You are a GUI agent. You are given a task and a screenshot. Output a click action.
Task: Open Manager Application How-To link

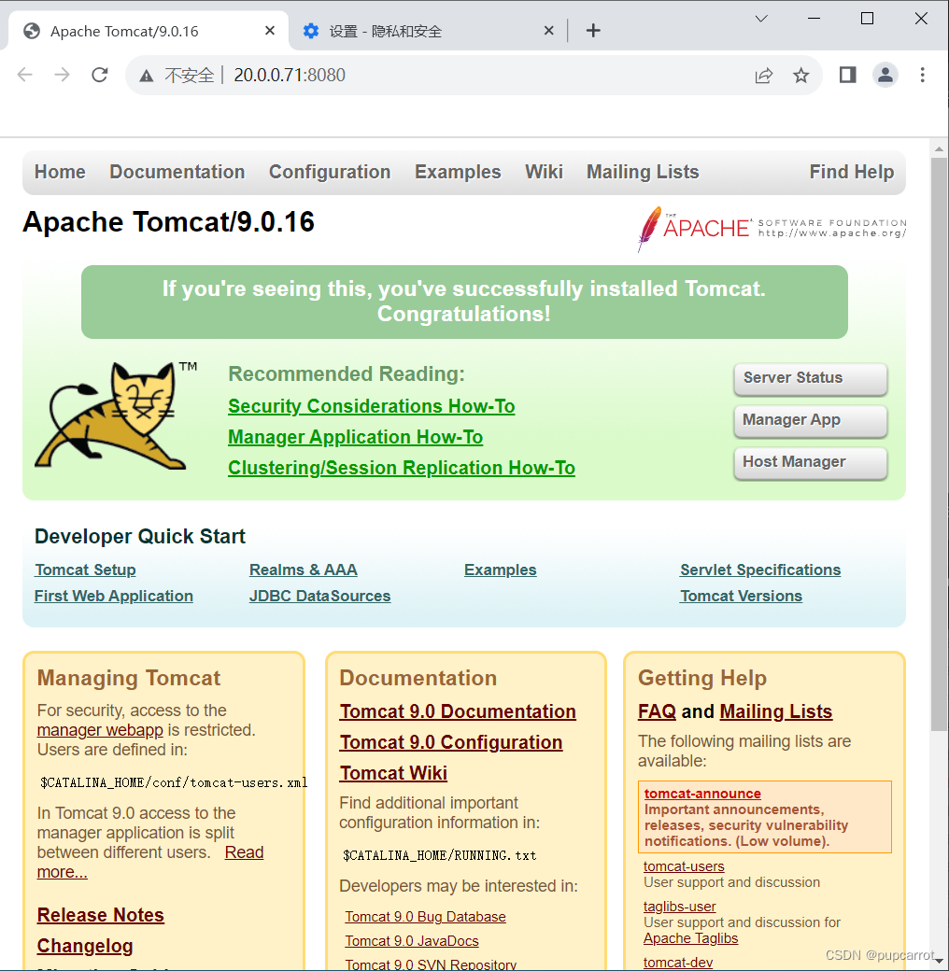point(355,437)
